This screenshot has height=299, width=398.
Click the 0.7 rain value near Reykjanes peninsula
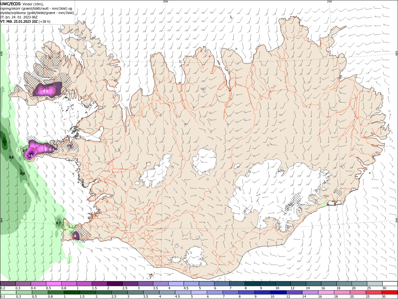click(58, 223)
